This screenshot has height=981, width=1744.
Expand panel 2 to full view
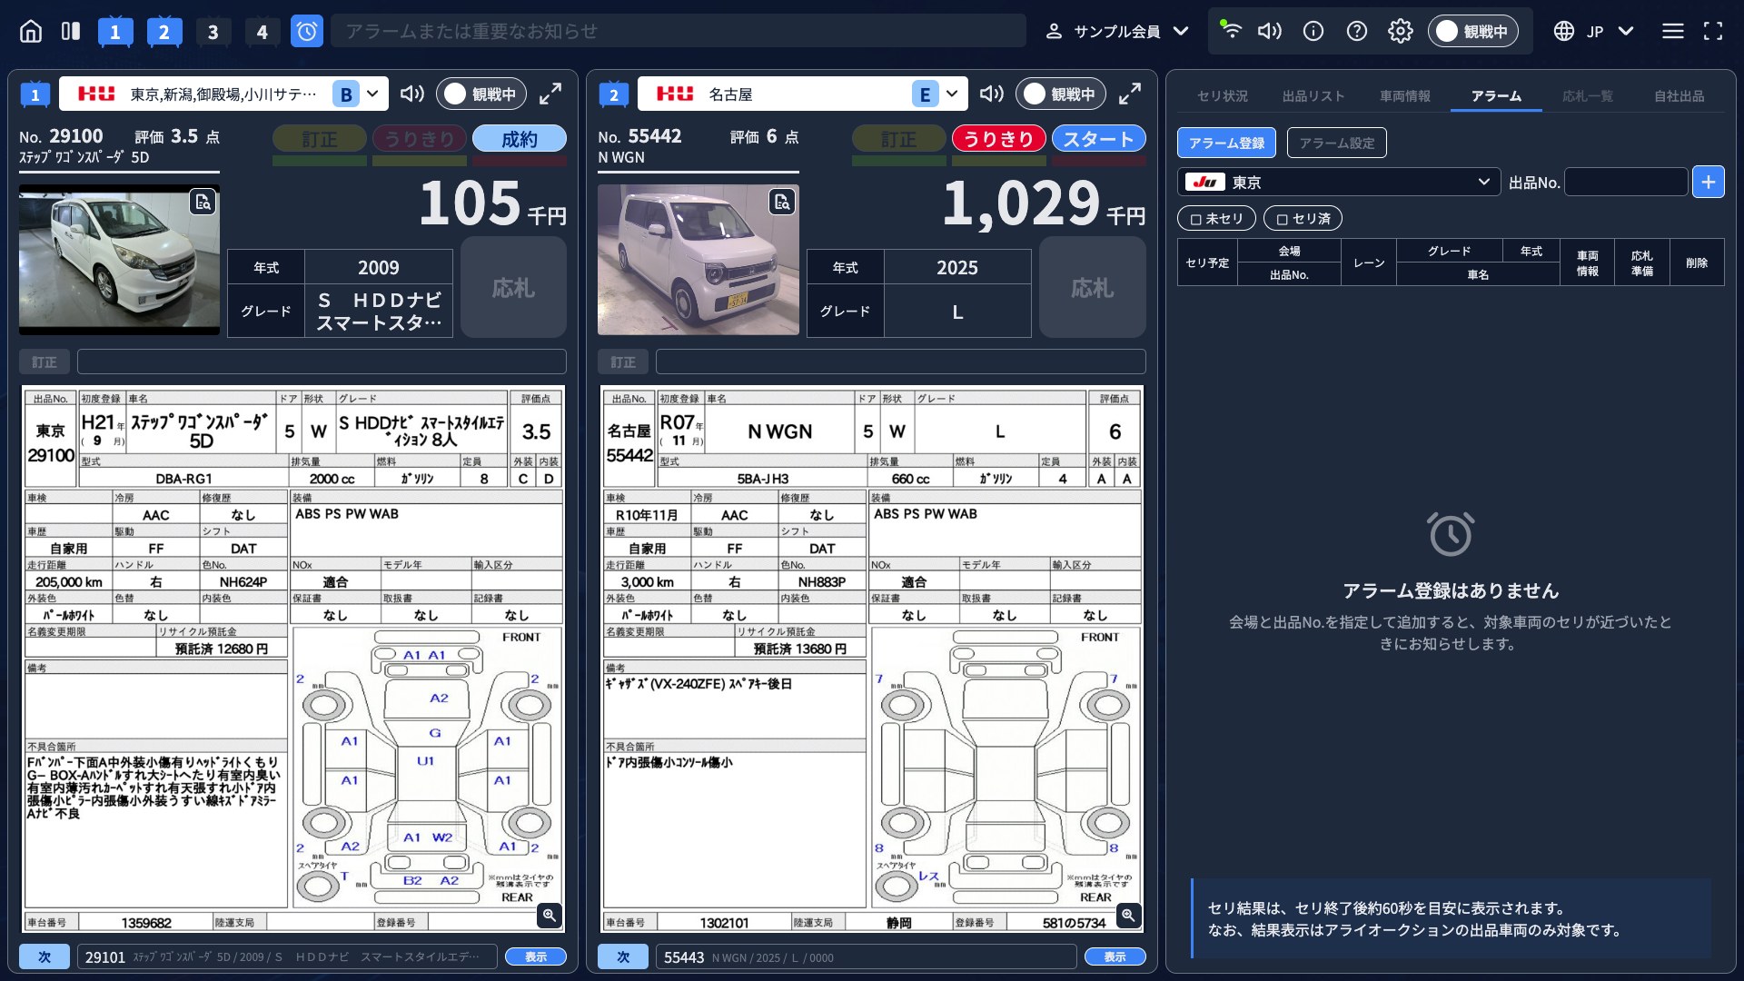[1130, 94]
